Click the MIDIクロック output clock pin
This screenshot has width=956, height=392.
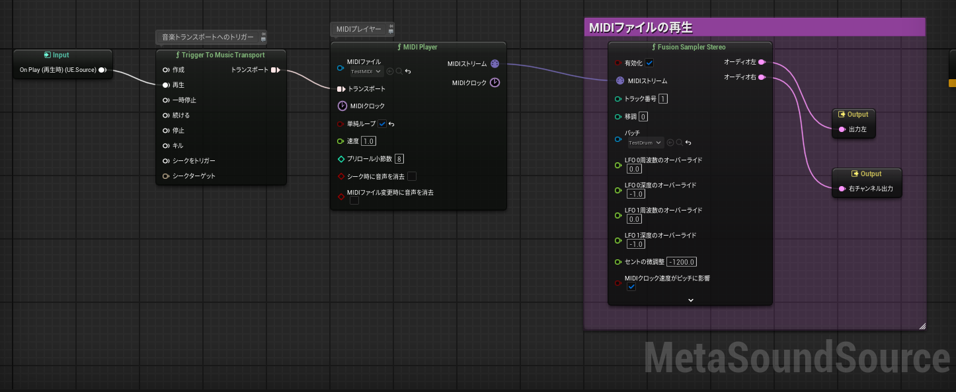[495, 83]
